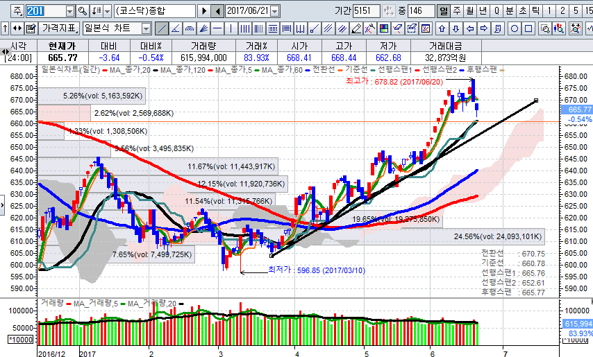Toggle weekly (주) chart period

point(457,11)
